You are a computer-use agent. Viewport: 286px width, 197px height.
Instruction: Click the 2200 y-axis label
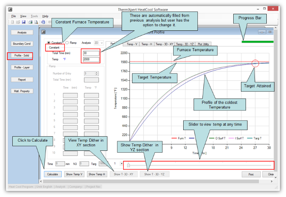coord(124,53)
